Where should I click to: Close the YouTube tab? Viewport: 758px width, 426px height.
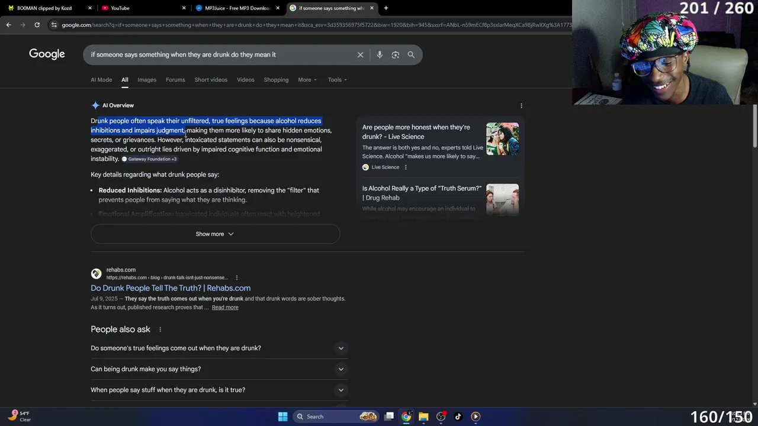point(184,8)
